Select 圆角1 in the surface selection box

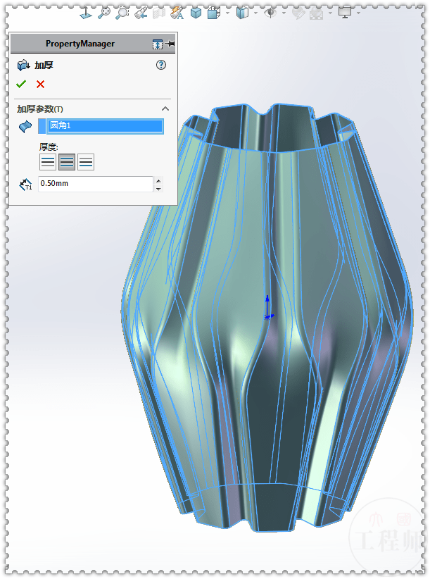coord(105,125)
